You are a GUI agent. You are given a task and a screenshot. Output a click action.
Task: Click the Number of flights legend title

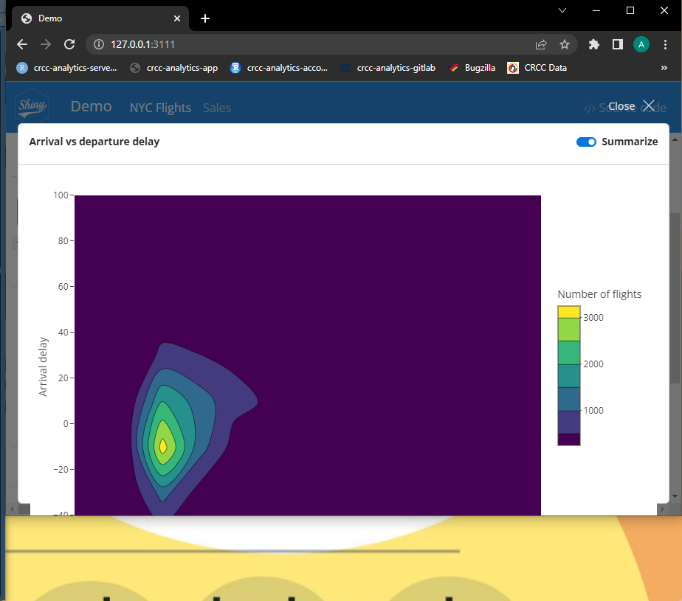click(599, 294)
